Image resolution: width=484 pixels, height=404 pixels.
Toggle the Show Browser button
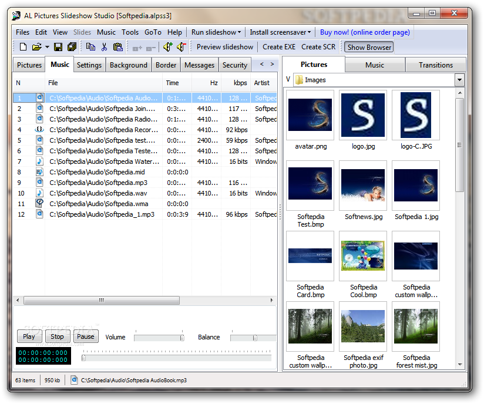click(369, 47)
